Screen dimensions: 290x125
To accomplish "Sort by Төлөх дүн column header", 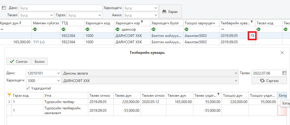I will [x=127, y=96].
